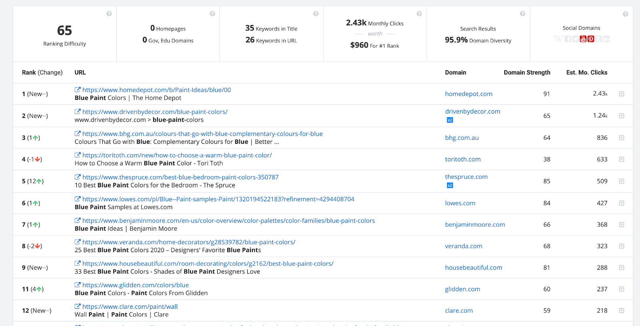Open the YouTube icon under Social Domains

[x=583, y=39]
